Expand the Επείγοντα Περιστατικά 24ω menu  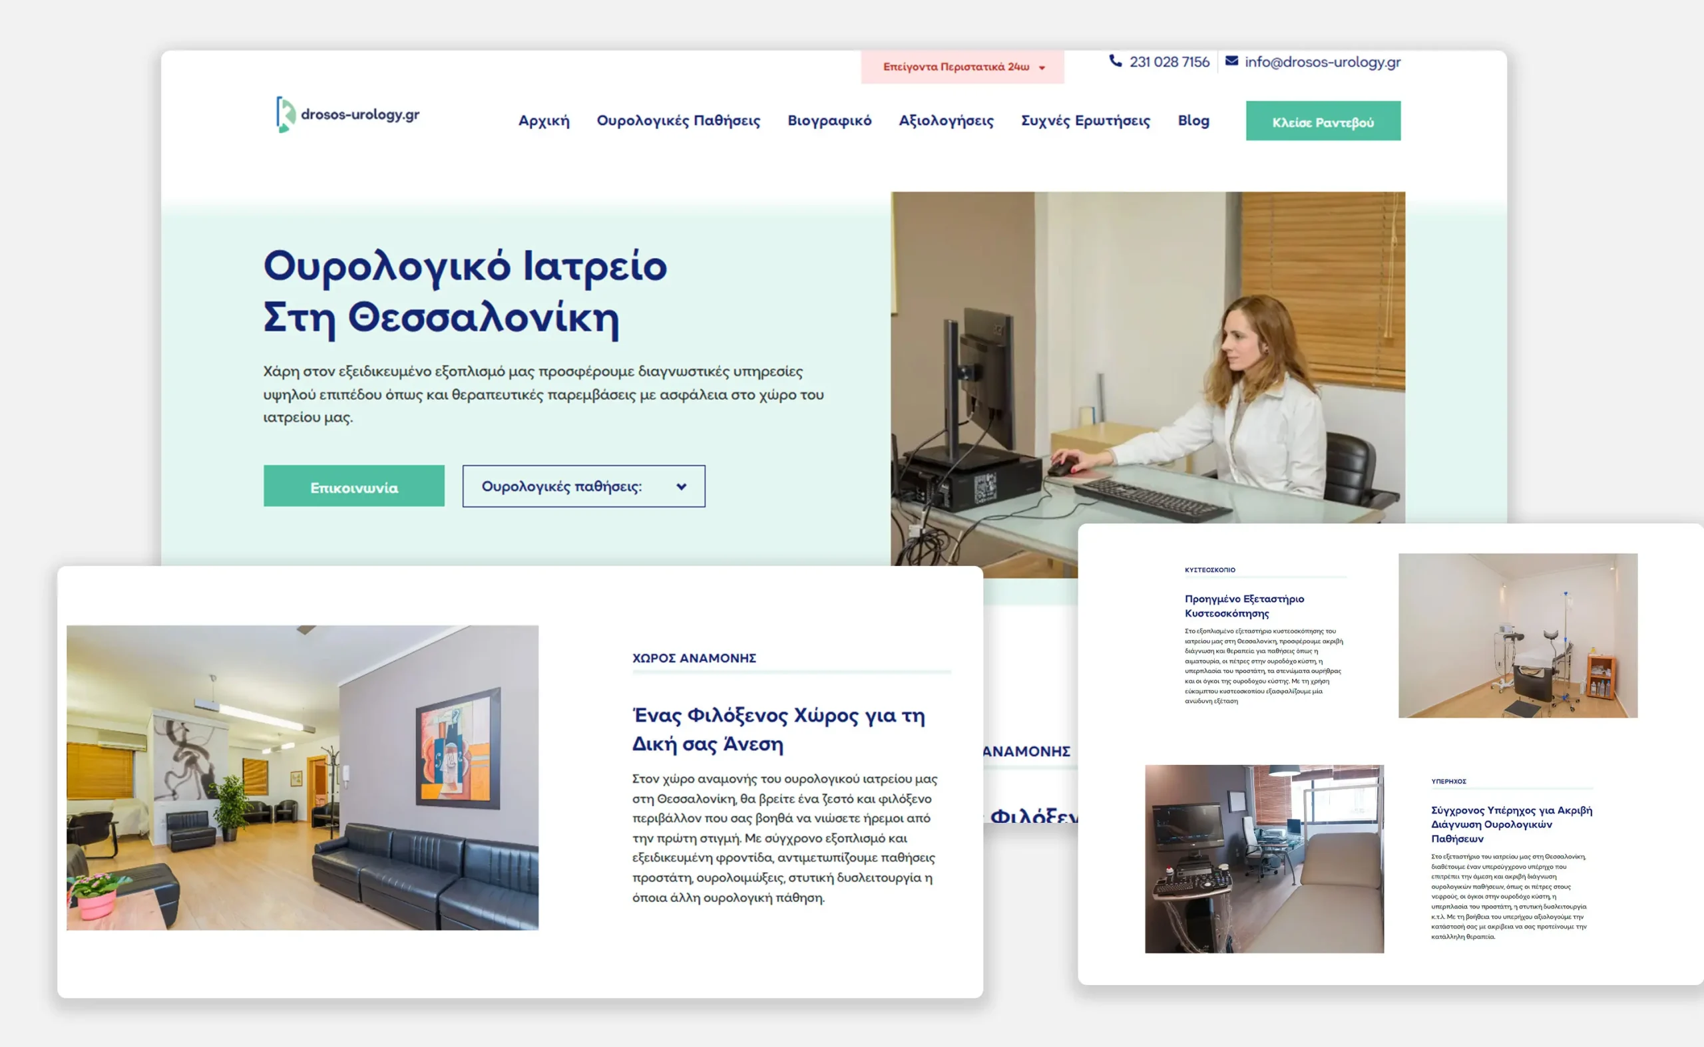956,67
